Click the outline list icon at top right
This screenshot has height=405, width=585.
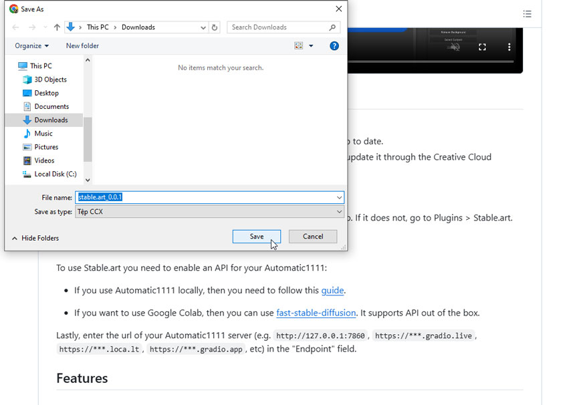pos(528,14)
